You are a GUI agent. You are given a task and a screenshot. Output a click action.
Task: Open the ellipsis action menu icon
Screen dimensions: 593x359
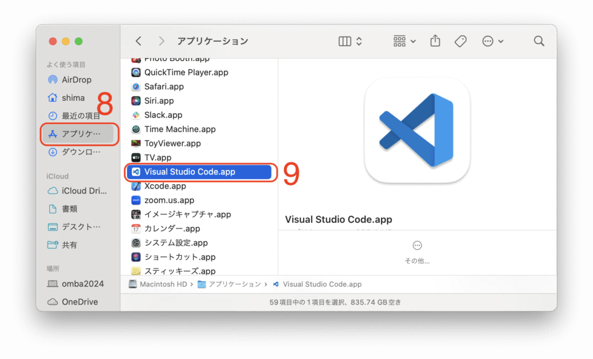coord(488,41)
